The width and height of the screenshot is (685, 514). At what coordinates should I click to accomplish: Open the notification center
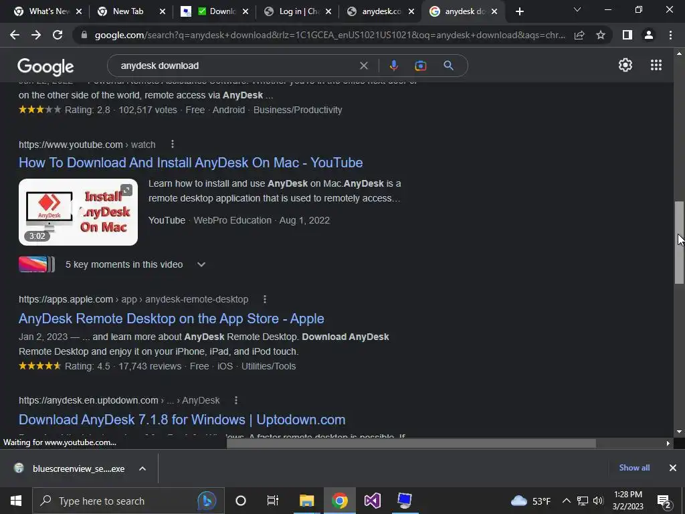click(x=664, y=501)
